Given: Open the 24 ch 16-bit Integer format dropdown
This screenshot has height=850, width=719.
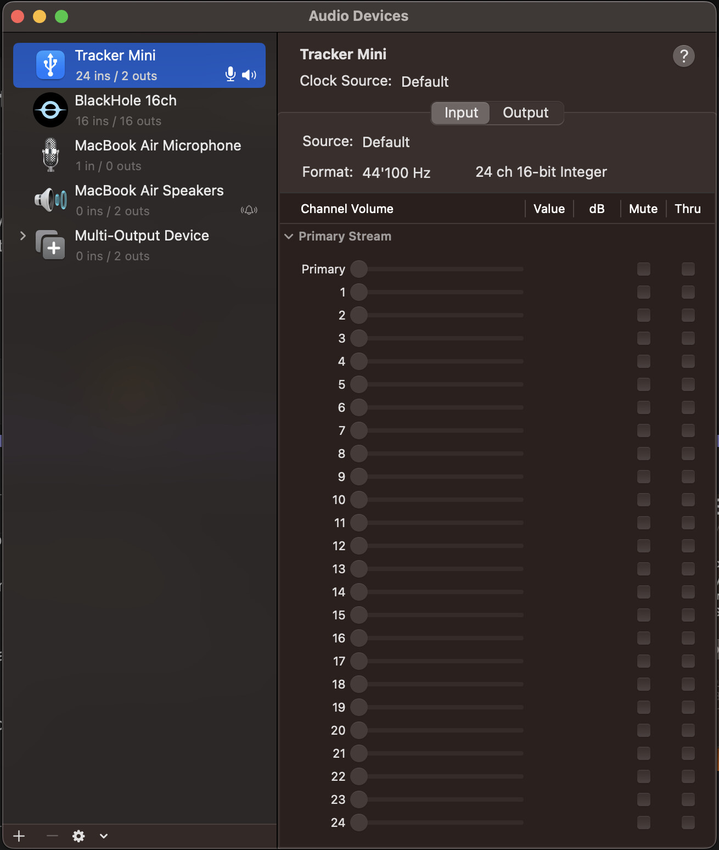Looking at the screenshot, I should click(541, 172).
